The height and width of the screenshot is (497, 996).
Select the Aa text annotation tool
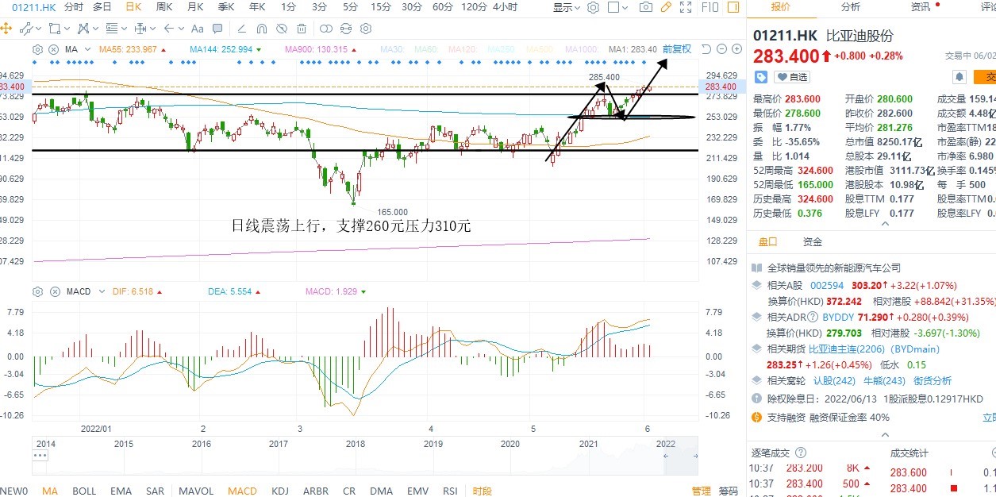(x=198, y=29)
